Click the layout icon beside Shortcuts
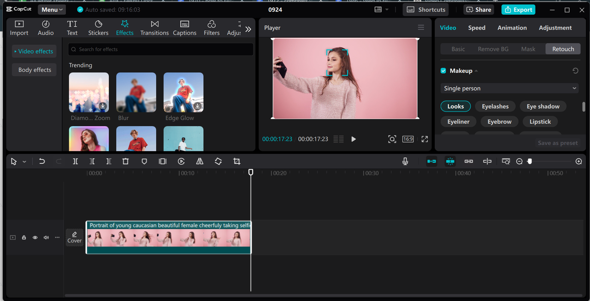 (x=378, y=10)
